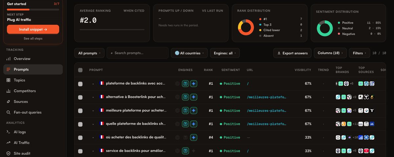Click the Overview bar-chart icon in sidebar
The height and width of the screenshot is (157, 394).
[x=8, y=59]
